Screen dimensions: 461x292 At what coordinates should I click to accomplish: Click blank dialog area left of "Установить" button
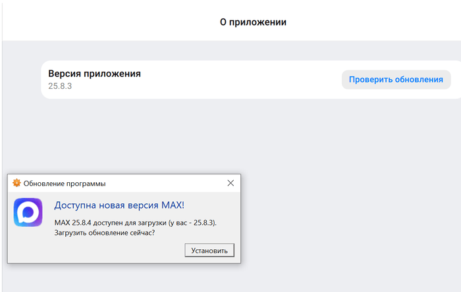(99, 251)
